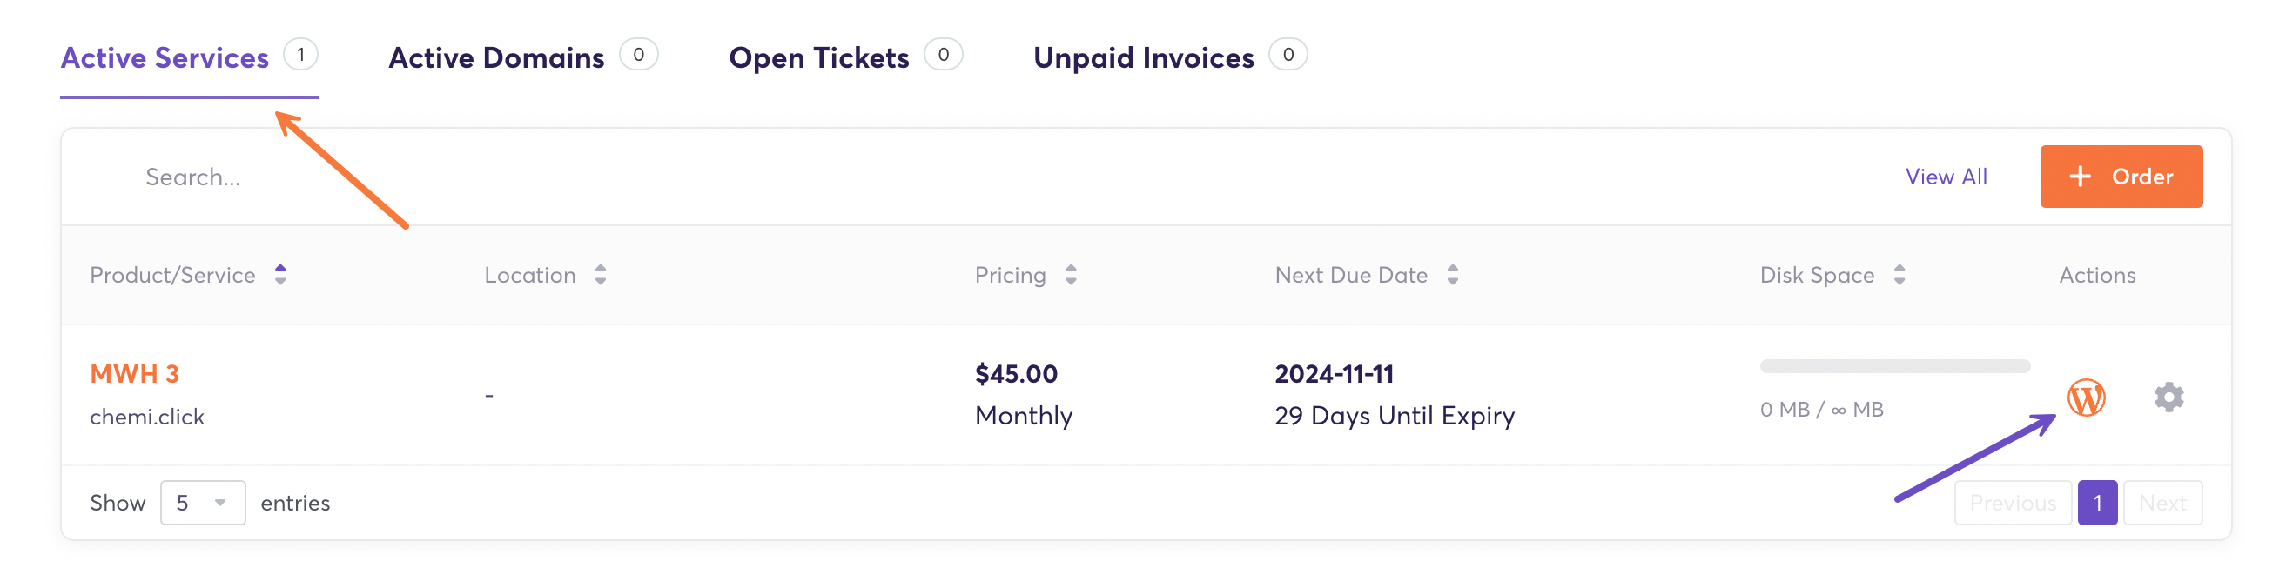Image resolution: width=2286 pixels, height=588 pixels.
Task: Focus the Search input field
Action: [x=193, y=177]
